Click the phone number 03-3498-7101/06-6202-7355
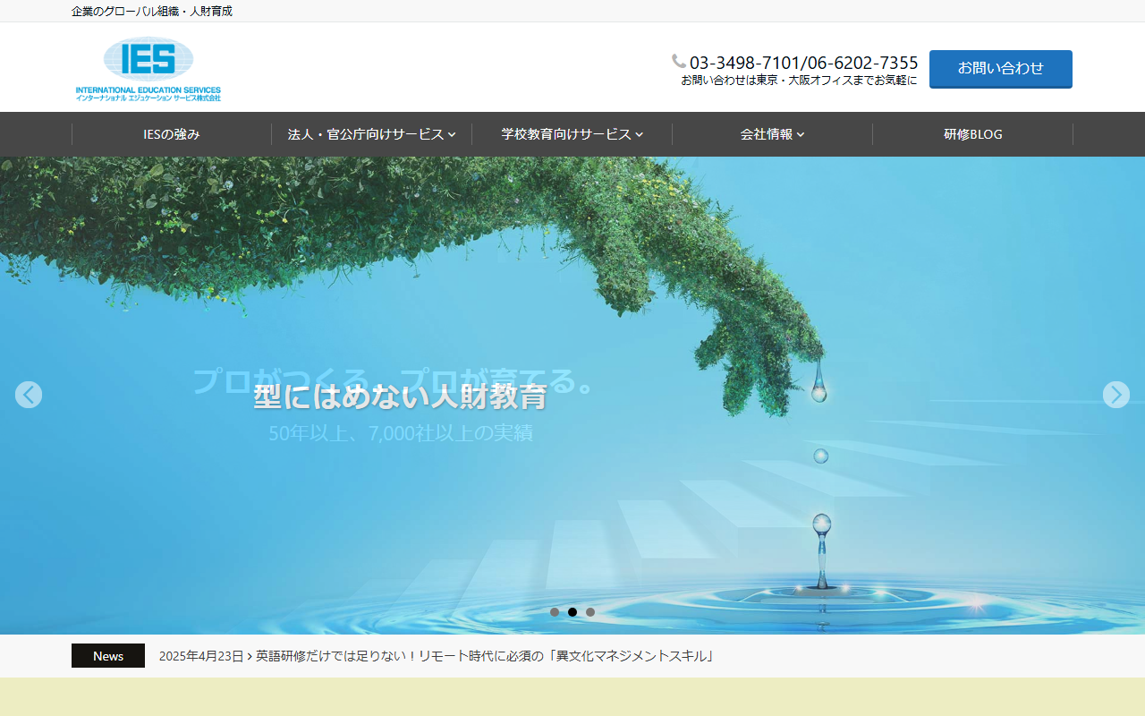 (x=803, y=63)
